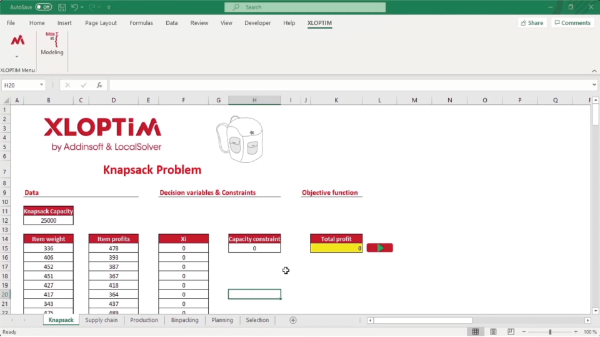Viewport: 600px width, 337px height.
Task: Select the Capacity constraint value cell
Action: tap(254, 248)
